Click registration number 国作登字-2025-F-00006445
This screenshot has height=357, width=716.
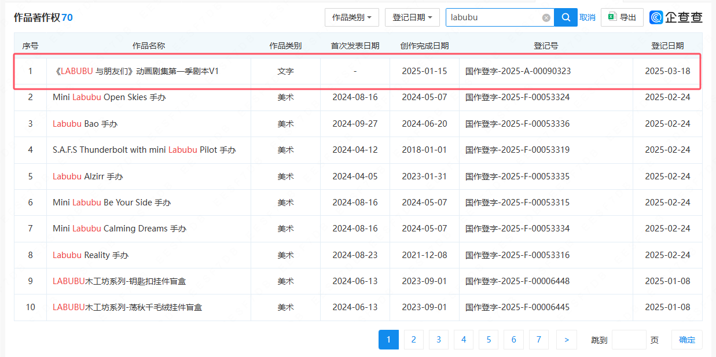517,307
